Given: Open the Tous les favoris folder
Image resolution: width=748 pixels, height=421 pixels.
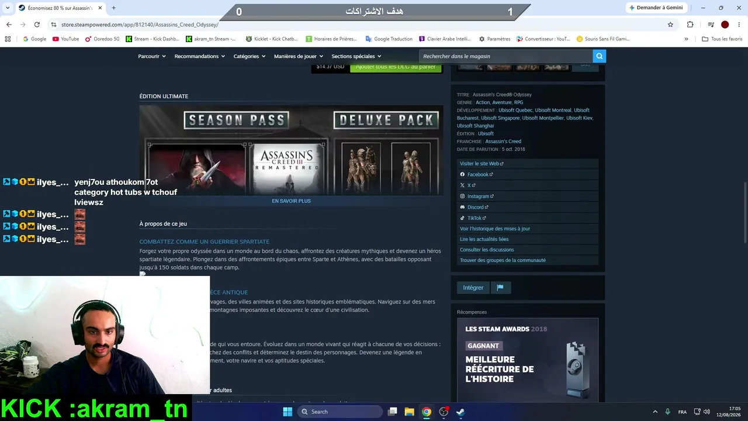Looking at the screenshot, I should click(722, 39).
